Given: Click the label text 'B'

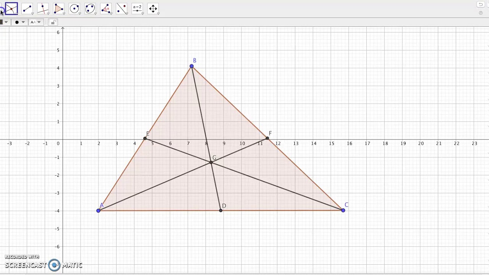Looking at the screenshot, I should tap(194, 60).
